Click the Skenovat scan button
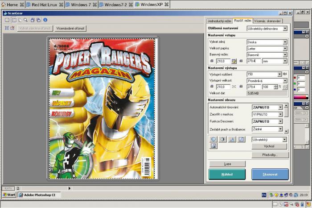 click(270, 174)
